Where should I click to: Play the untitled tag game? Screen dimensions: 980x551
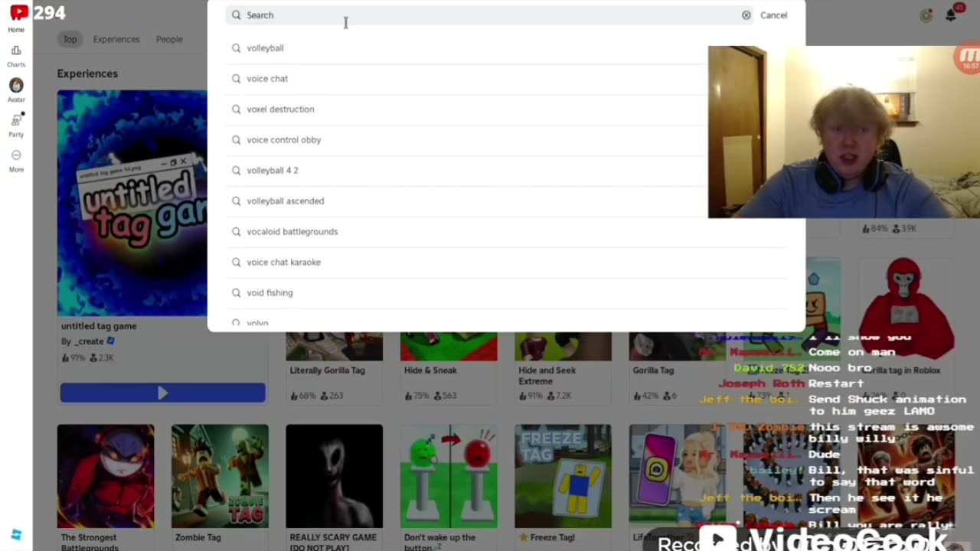(x=162, y=393)
